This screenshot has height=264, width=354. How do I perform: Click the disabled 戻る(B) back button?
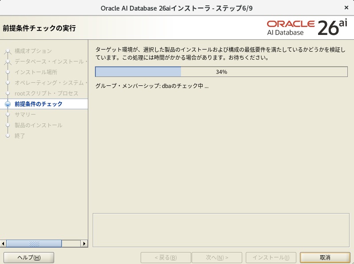166,257
